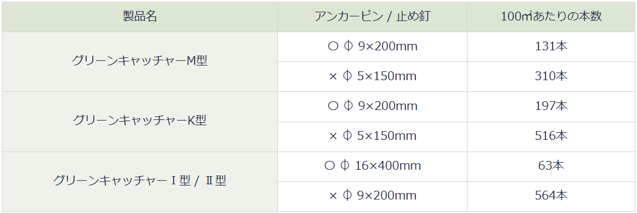Click the cross symbol in the 564本 row
This screenshot has width=637, height=213.
pos(333,197)
